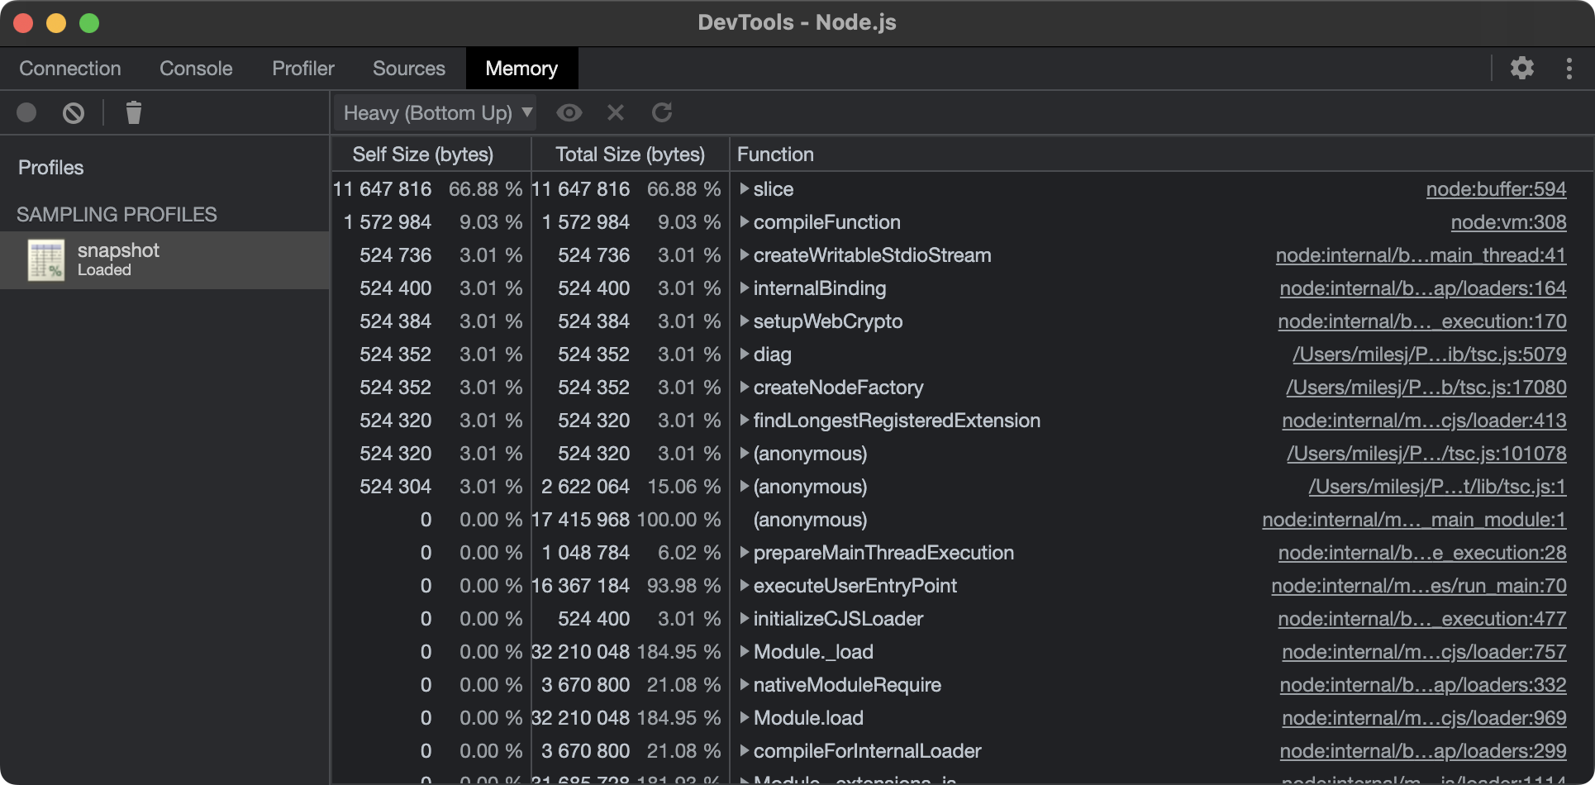The height and width of the screenshot is (785, 1595).
Task: Open the three-dot more options menu
Action: click(1569, 68)
